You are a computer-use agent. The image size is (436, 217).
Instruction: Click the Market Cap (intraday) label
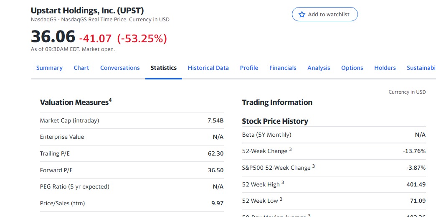coord(69,120)
